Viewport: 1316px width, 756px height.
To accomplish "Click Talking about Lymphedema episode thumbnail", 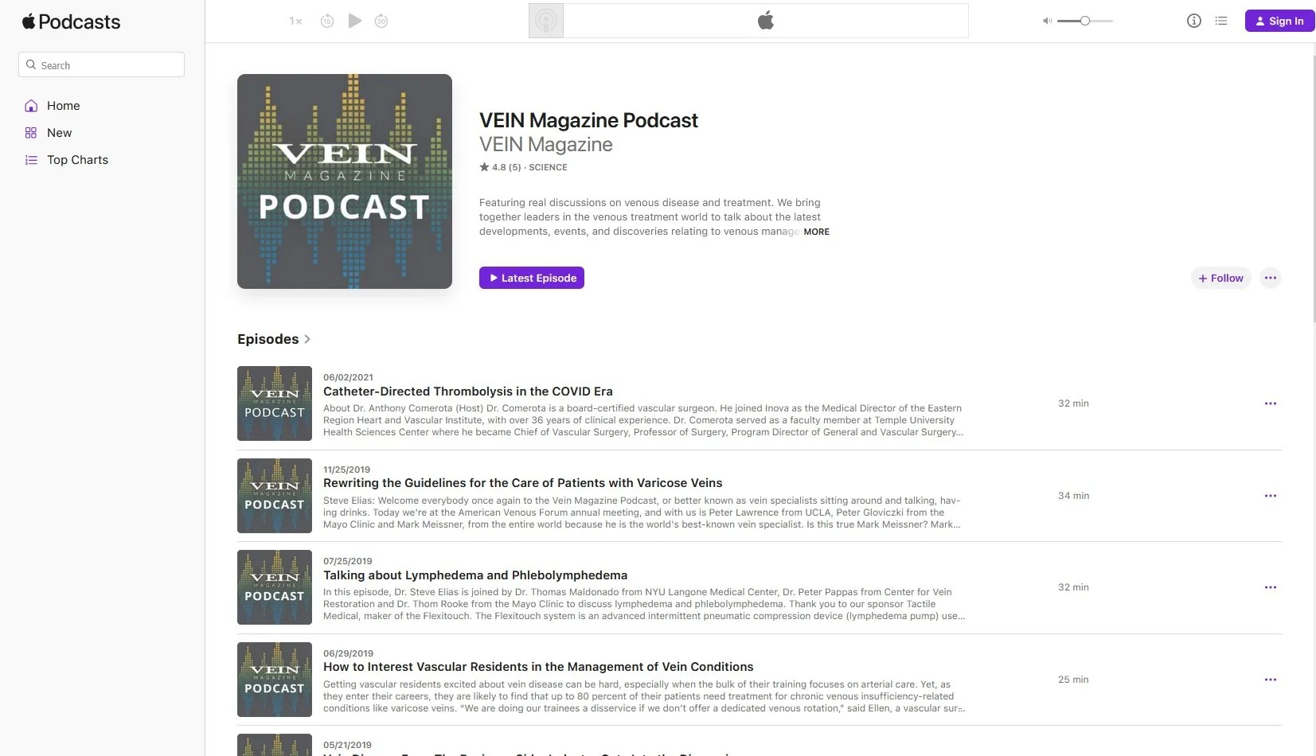I will pos(275,587).
